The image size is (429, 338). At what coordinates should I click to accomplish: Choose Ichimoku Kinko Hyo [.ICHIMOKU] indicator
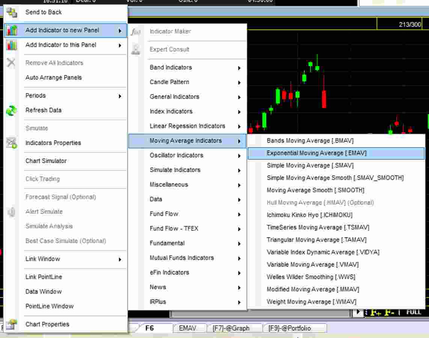pyautogui.click(x=309, y=215)
